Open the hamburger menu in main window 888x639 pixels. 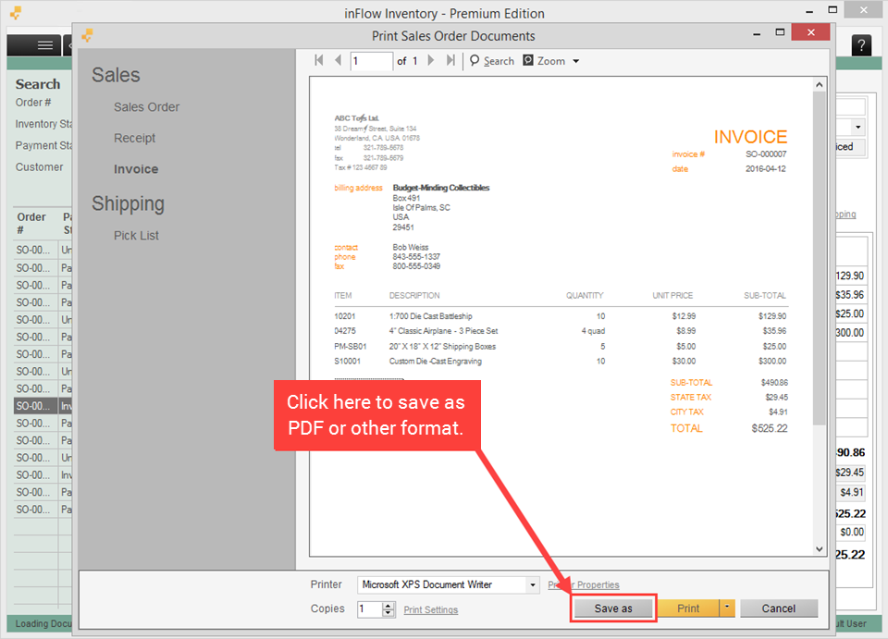(x=44, y=45)
